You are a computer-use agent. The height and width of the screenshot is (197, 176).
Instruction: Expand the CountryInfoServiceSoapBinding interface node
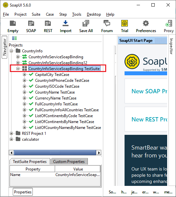18,57
